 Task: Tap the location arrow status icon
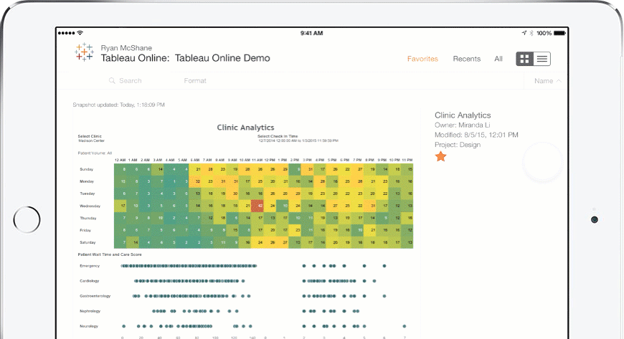[524, 33]
